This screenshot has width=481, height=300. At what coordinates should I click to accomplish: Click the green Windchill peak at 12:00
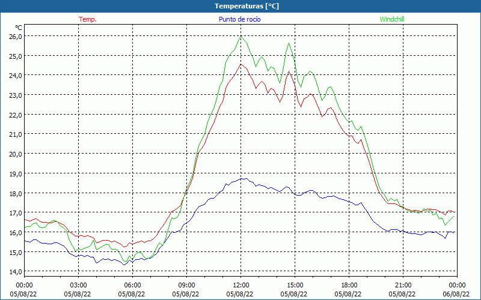click(241, 37)
